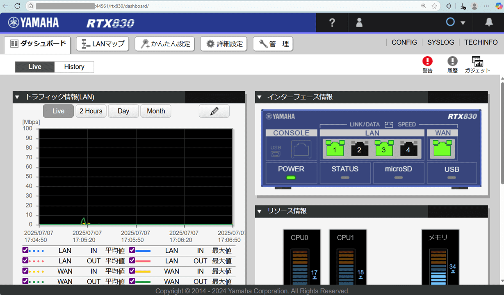
Task: Click the yellow solid WAN IN 最大値 legend line
Action: point(143,271)
